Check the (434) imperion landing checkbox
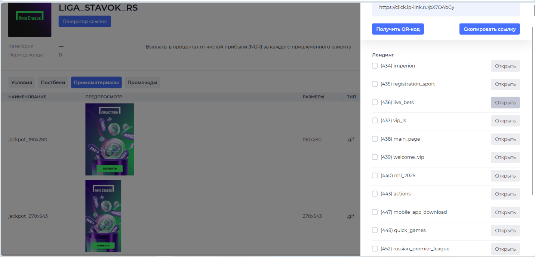 (x=375, y=66)
